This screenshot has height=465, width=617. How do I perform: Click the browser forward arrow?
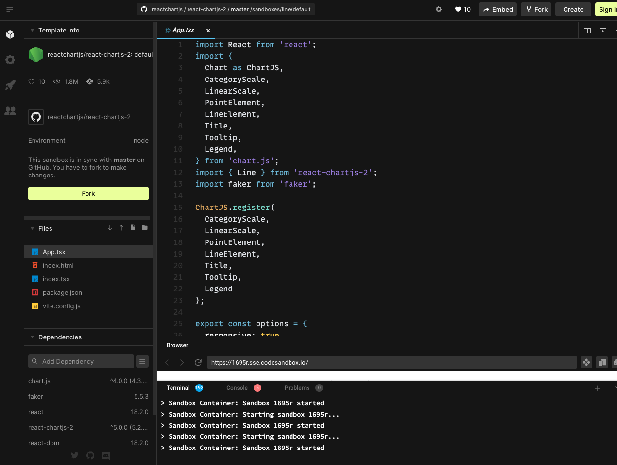(182, 362)
